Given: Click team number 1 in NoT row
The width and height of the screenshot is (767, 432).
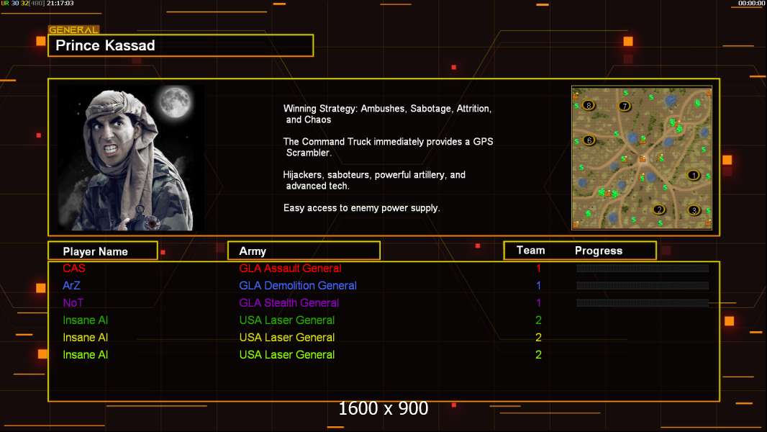Looking at the screenshot, I should 539,303.
